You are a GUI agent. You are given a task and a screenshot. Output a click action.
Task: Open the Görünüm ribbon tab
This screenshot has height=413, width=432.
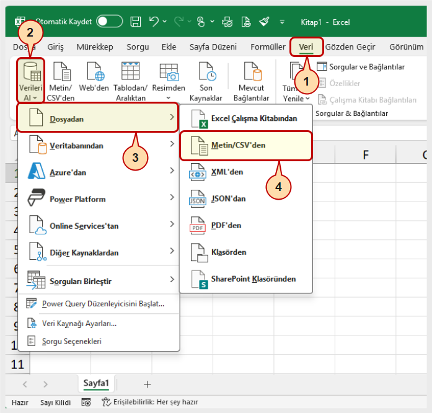[406, 47]
